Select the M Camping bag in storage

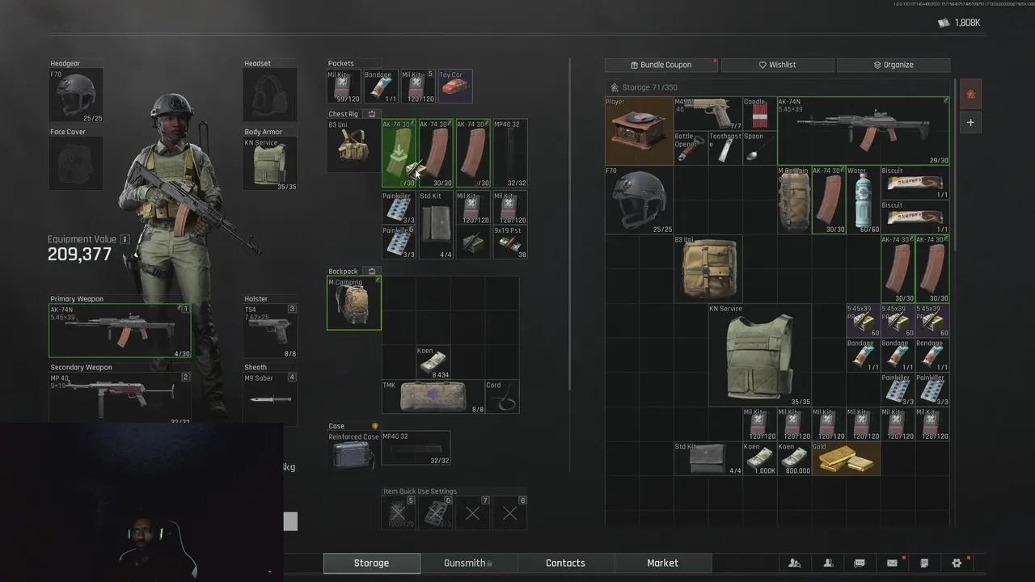(x=794, y=200)
